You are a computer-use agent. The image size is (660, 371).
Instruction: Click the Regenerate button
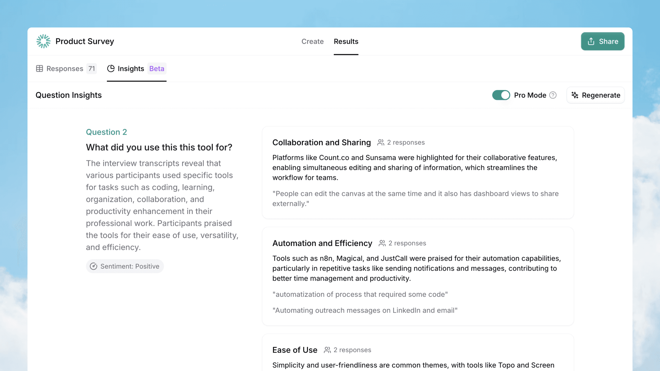596,95
